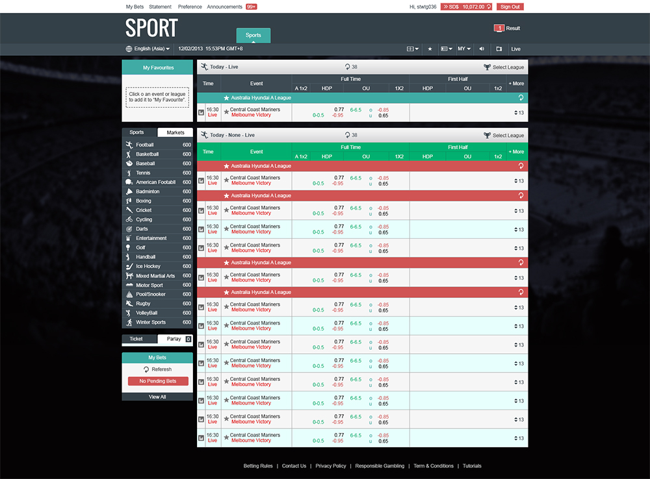
Task: Refresh the teal Australia Hyundai A League row
Action: [x=521, y=98]
